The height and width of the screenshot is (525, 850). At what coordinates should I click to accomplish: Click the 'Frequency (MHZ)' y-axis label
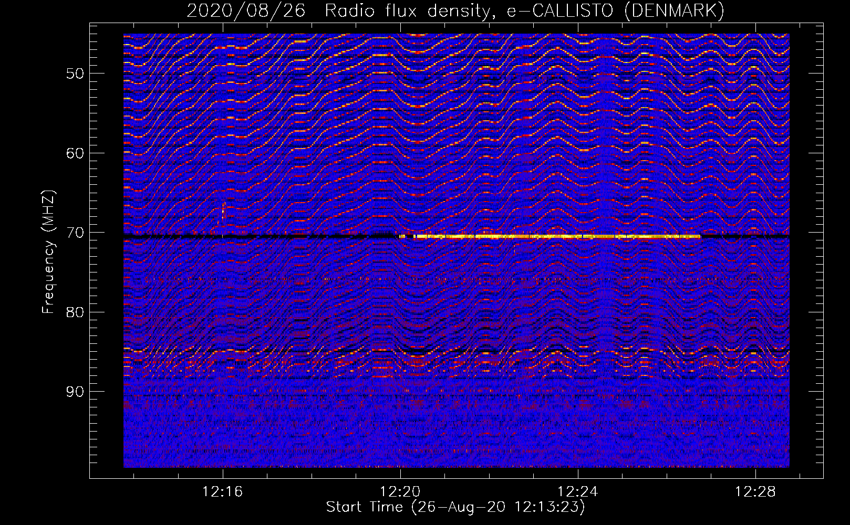[x=48, y=252]
